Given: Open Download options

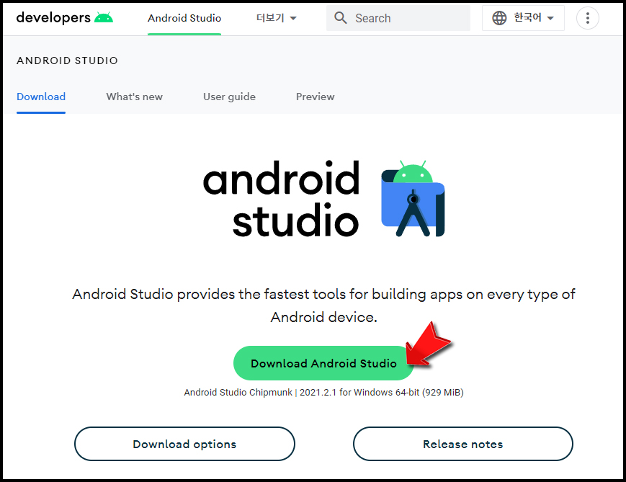Looking at the screenshot, I should 184,444.
